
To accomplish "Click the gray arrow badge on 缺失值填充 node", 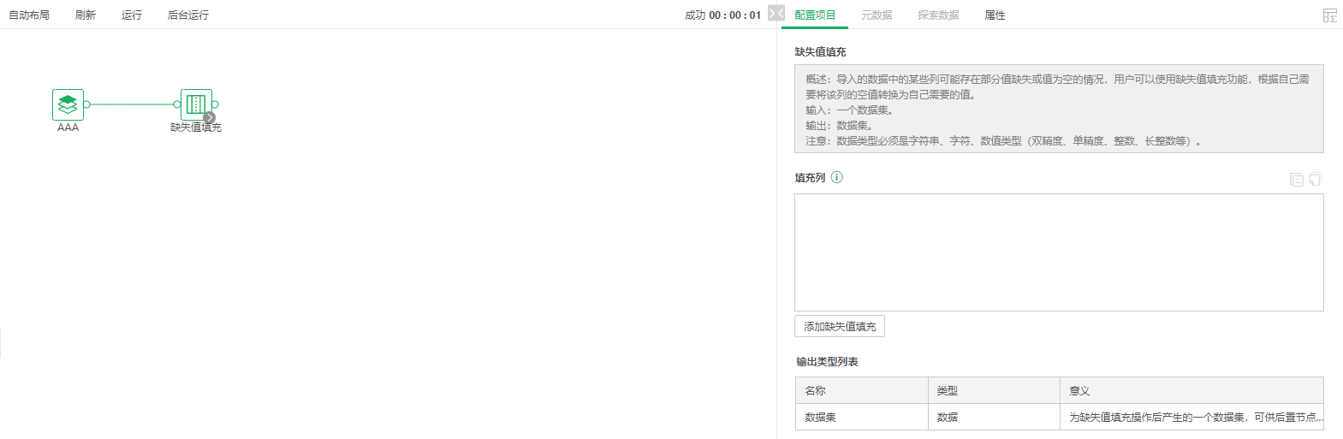I will click(210, 117).
